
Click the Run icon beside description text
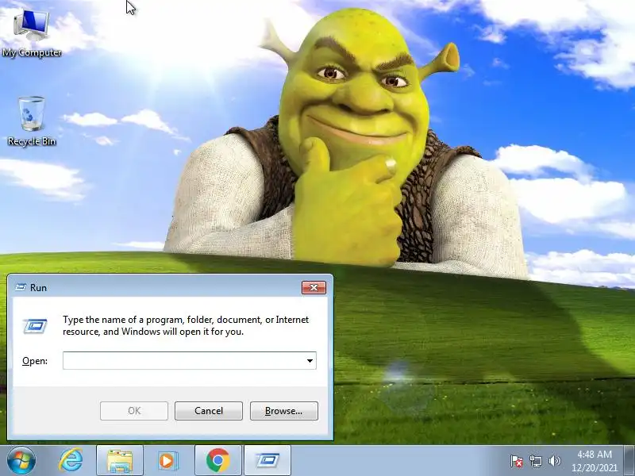tap(35, 326)
